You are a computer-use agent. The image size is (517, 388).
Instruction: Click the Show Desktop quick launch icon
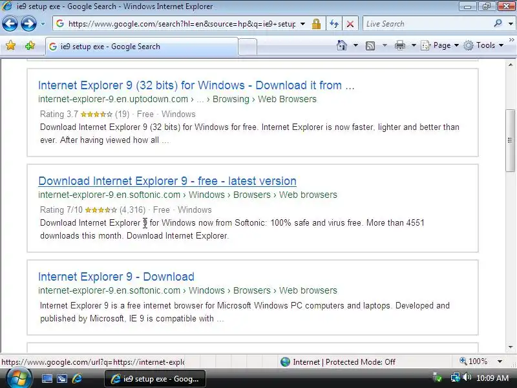[x=47, y=378]
